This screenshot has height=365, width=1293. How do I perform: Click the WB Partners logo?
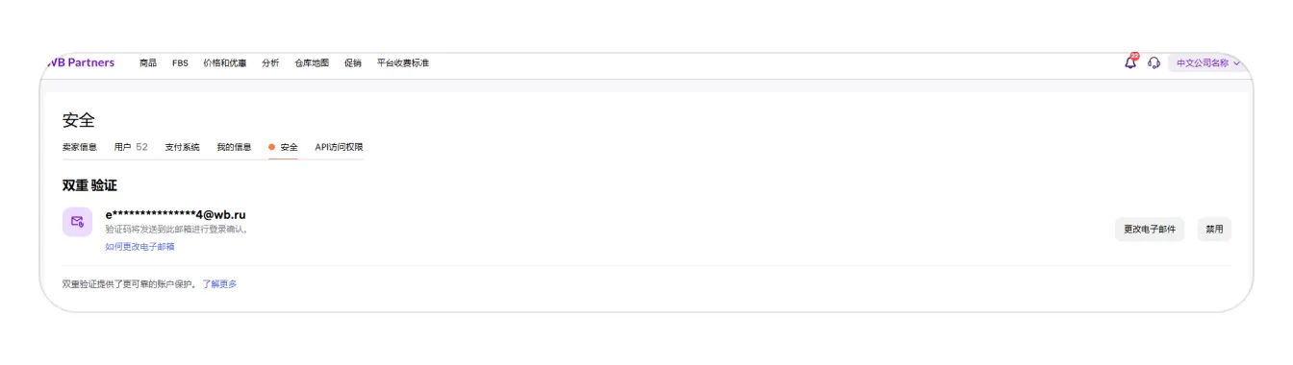80,62
